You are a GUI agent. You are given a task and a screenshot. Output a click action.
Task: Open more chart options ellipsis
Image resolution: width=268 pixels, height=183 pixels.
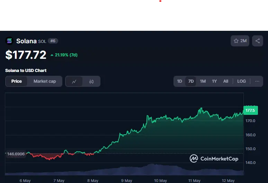pos(257,81)
